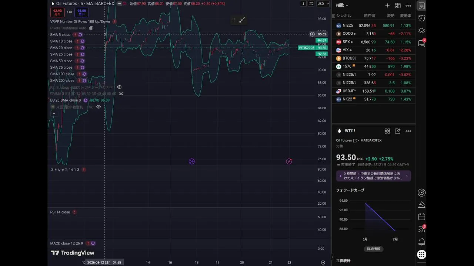Sort watchlist by 現在値 column
Image resolution: width=474 pixels, height=266 pixels.
(x=370, y=16)
